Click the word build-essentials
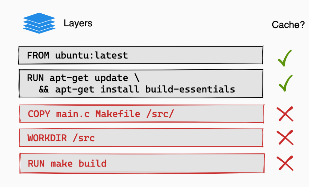 tap(190, 89)
